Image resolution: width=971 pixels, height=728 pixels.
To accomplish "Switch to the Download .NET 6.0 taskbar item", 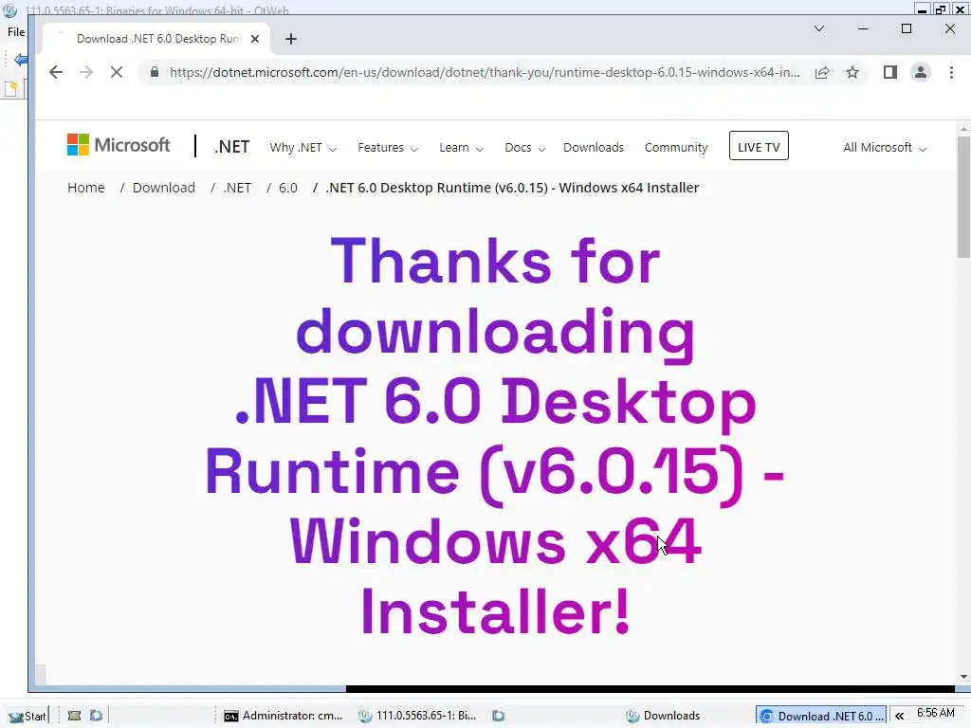I will pos(821,716).
